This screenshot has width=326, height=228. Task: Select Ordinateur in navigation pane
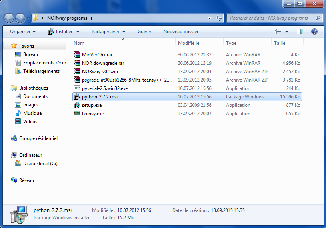30,155
